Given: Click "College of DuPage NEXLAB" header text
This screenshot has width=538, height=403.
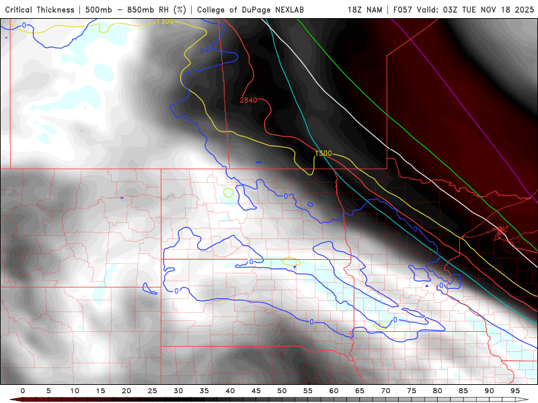Looking at the screenshot, I should pyautogui.click(x=250, y=10).
